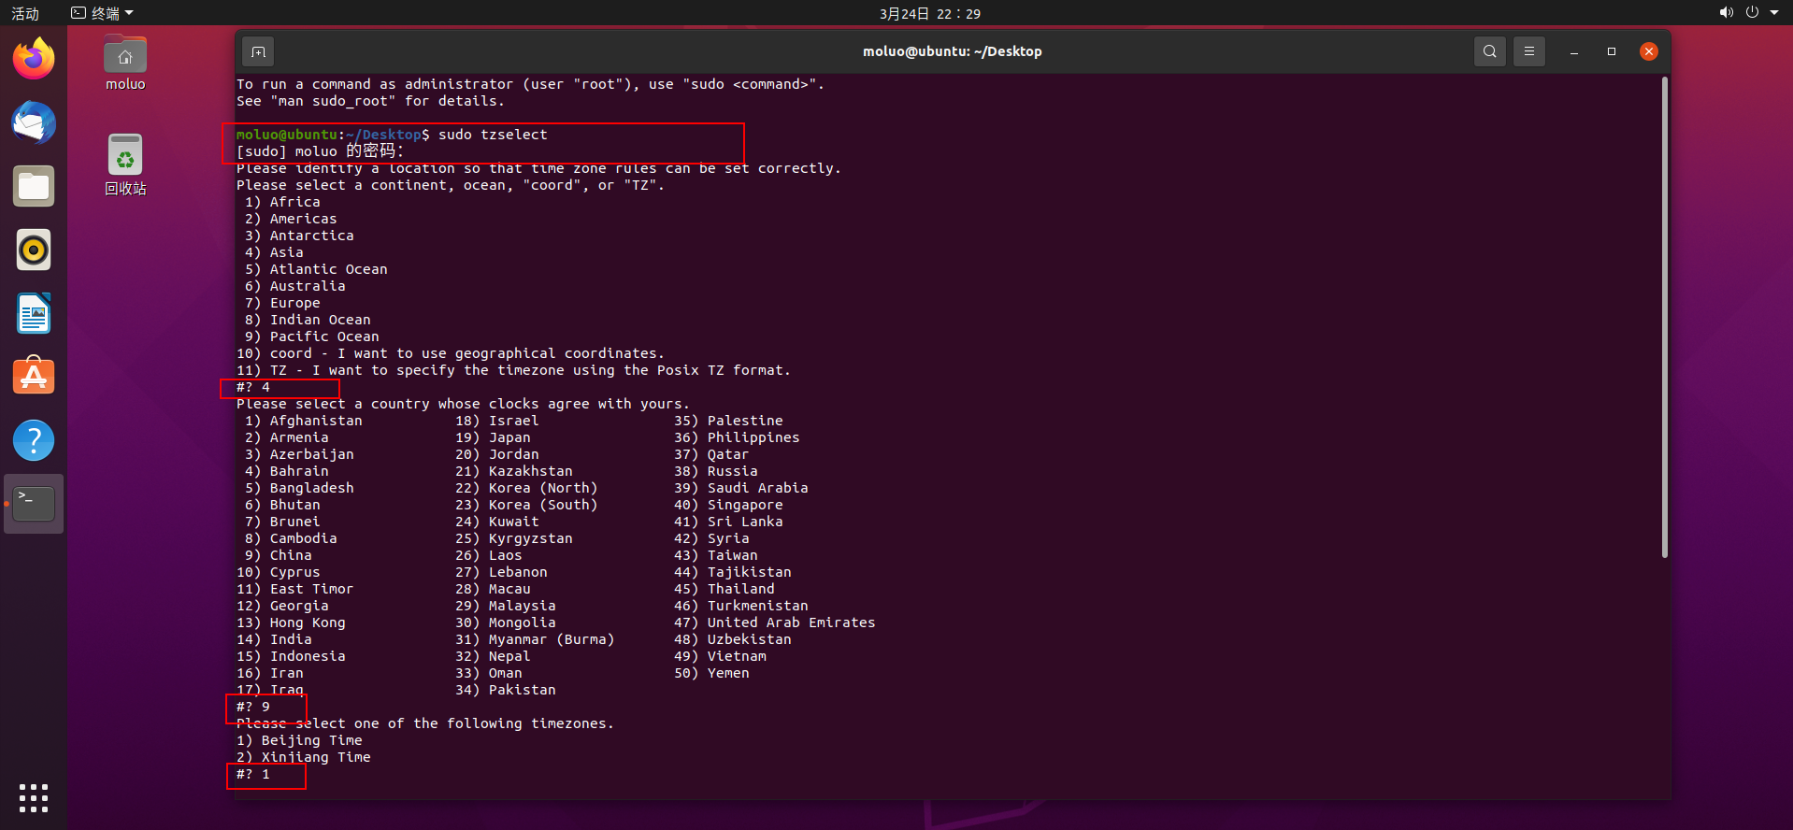This screenshot has height=830, width=1793.
Task: Click the '13) Hong Kong' entry
Action: click(x=291, y=622)
